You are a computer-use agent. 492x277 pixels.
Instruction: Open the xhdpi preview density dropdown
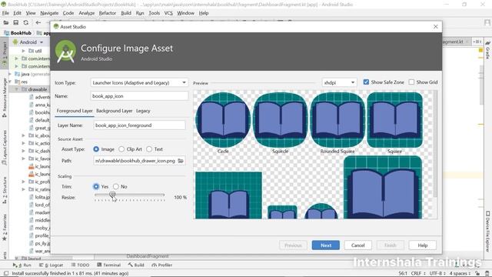tap(340, 82)
